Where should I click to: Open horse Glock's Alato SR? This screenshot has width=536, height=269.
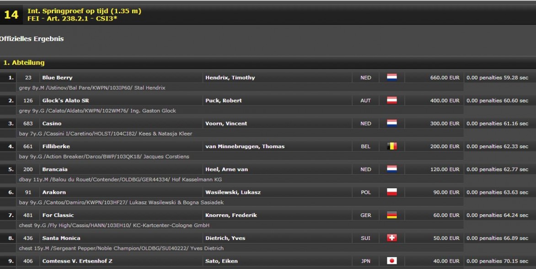click(x=66, y=101)
